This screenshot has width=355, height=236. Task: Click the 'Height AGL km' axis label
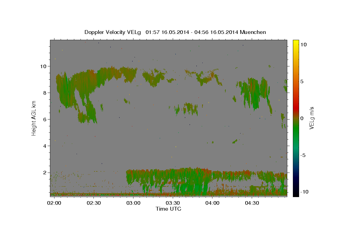pyautogui.click(x=34, y=118)
